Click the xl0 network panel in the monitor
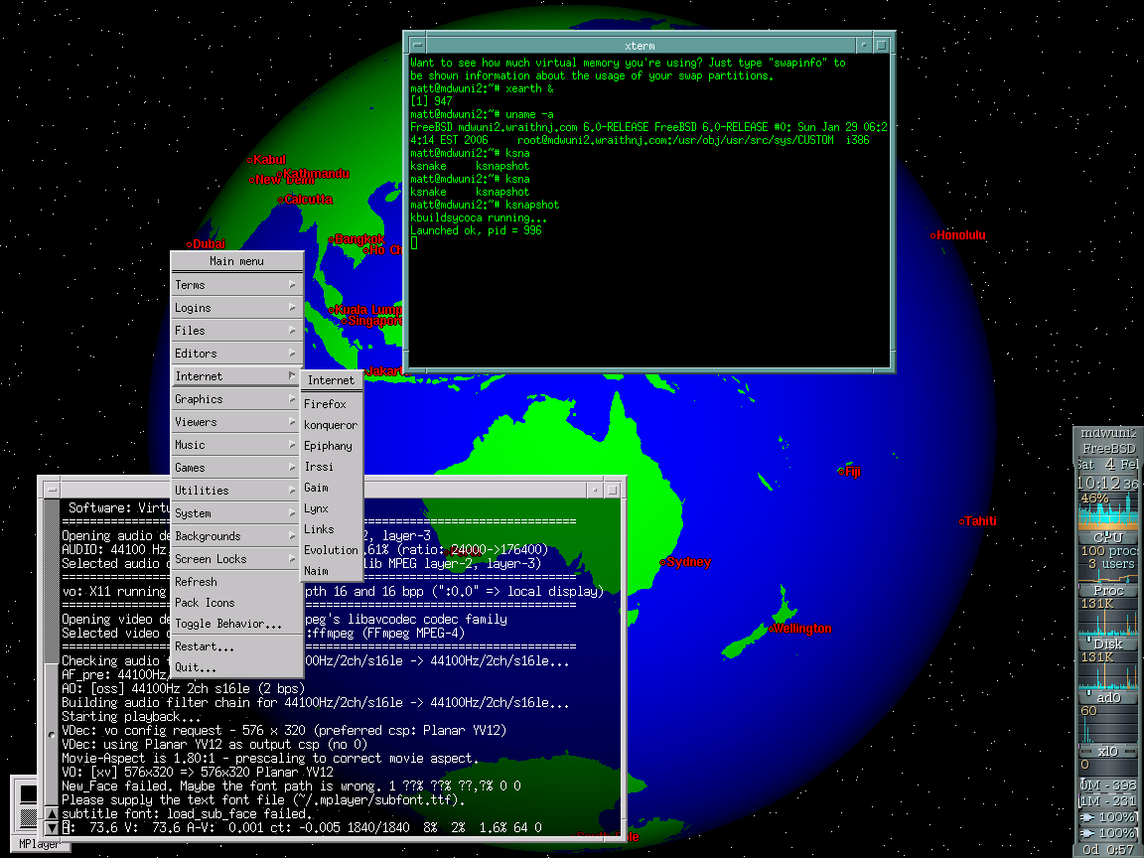The width and height of the screenshot is (1144, 858). point(1108,751)
